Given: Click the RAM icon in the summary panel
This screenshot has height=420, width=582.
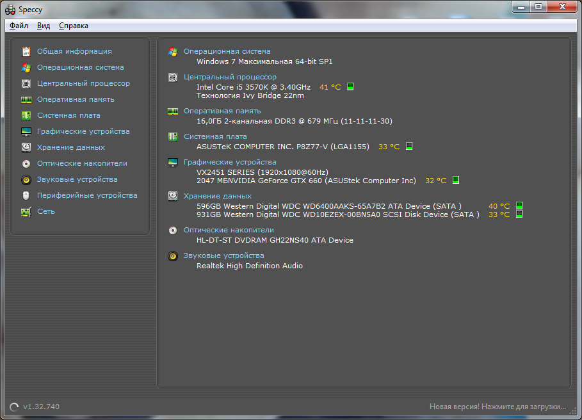Looking at the screenshot, I should coord(173,111).
